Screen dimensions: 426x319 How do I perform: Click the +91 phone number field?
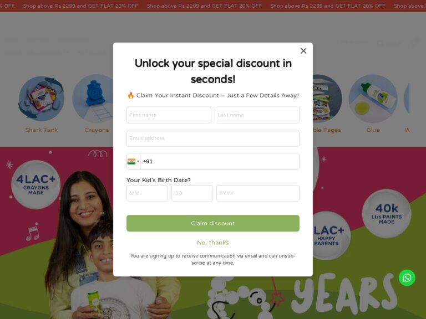coord(220,161)
